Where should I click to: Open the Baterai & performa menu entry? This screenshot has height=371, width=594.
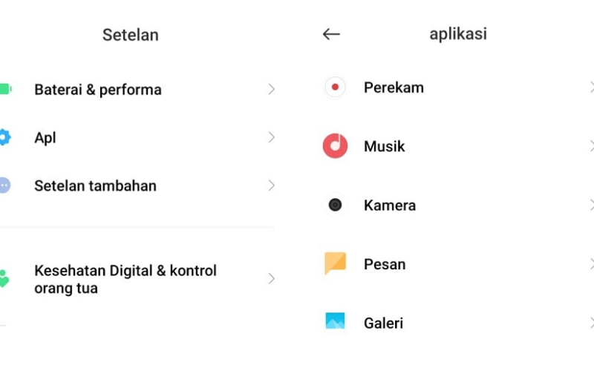click(x=137, y=89)
